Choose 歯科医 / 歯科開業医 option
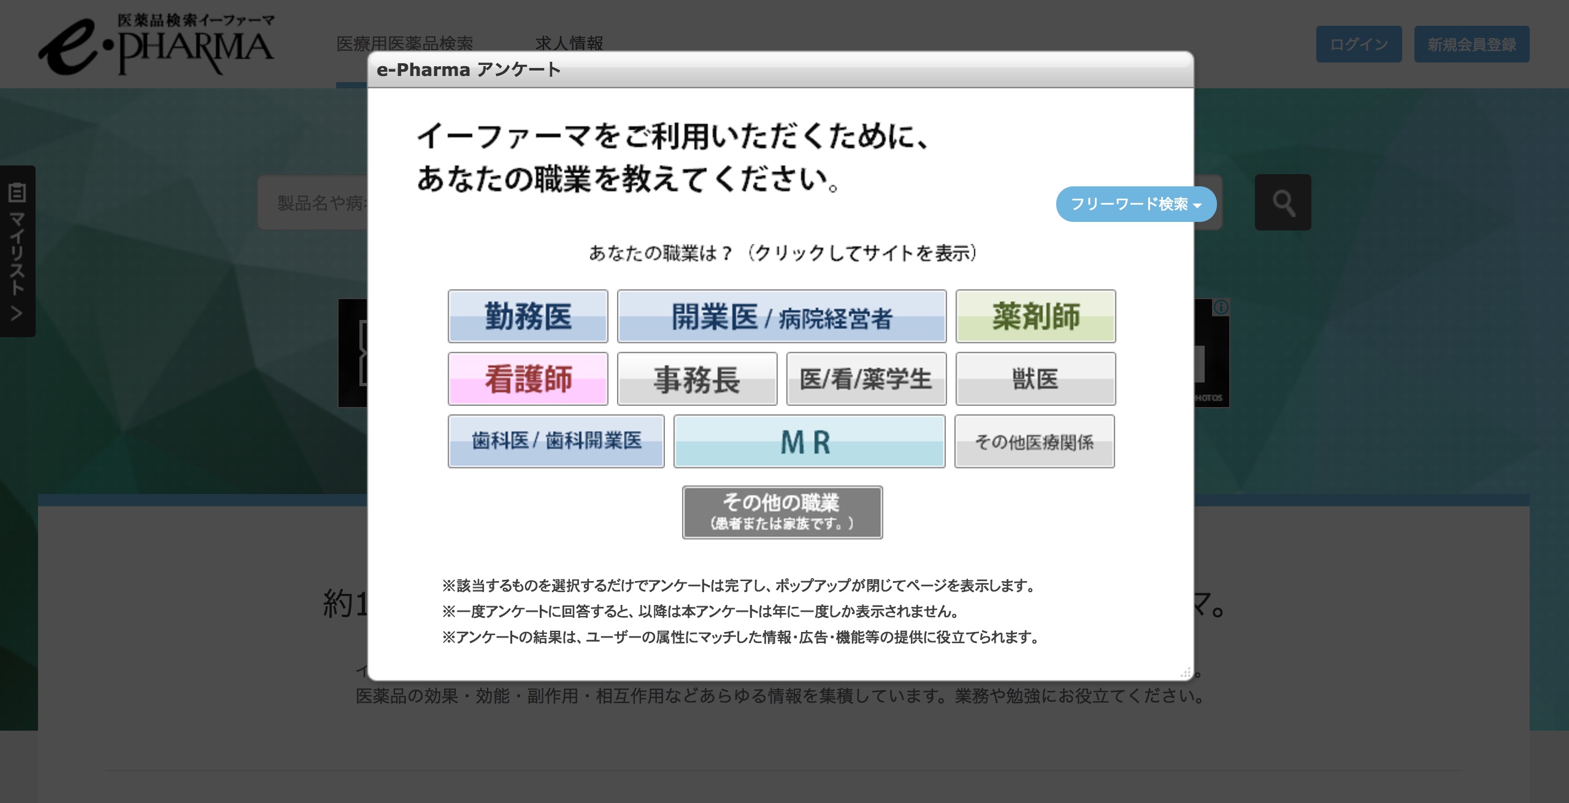 click(556, 441)
